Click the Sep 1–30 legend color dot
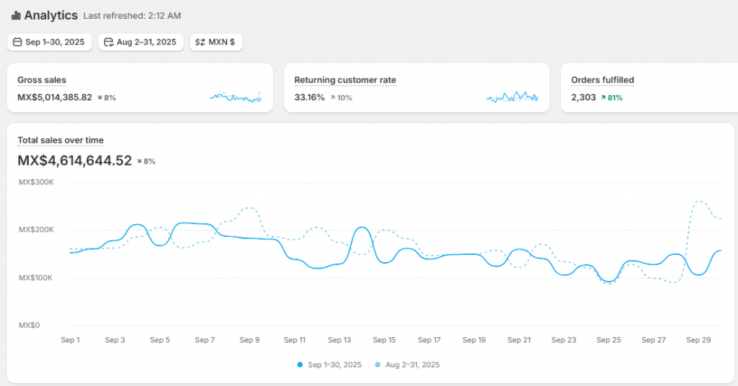The height and width of the screenshot is (386, 738). coord(300,365)
